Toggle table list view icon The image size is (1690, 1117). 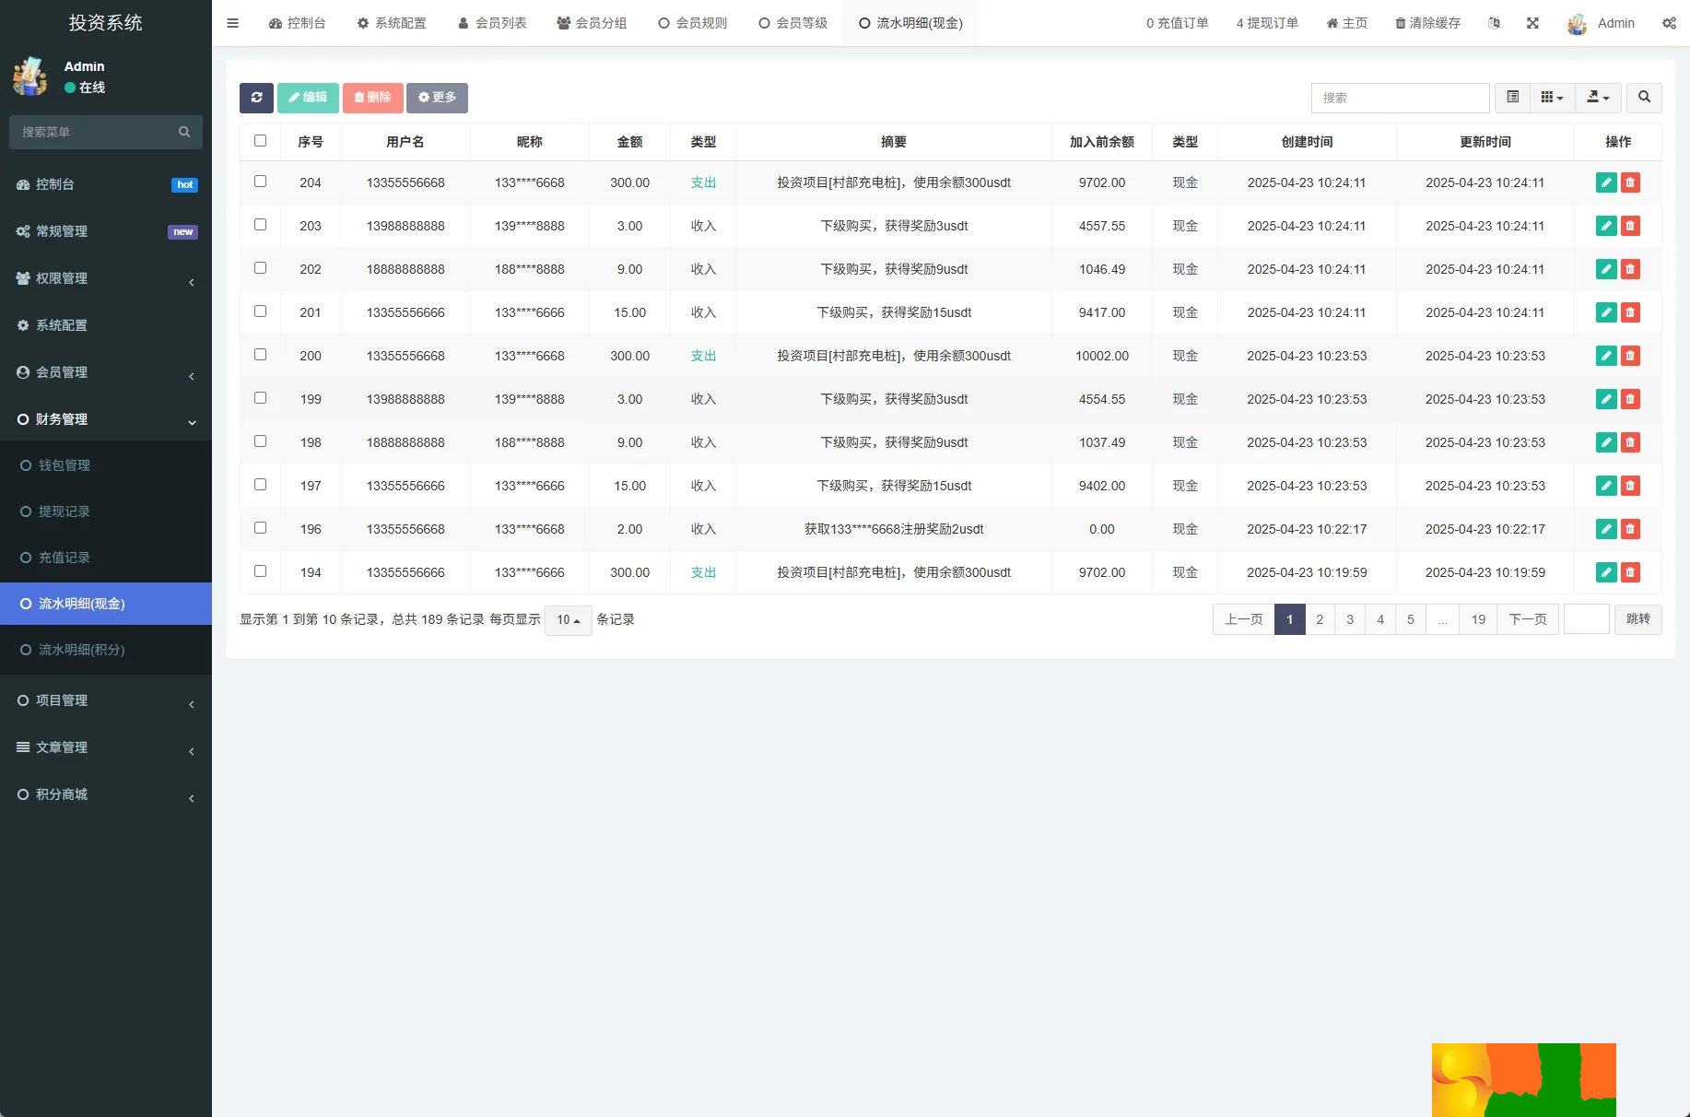click(1512, 98)
